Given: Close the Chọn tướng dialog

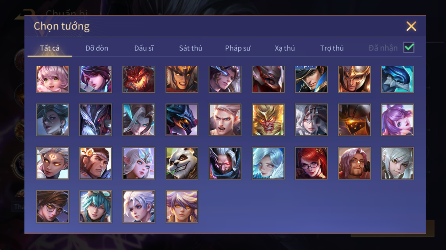Looking at the screenshot, I should 411,26.
